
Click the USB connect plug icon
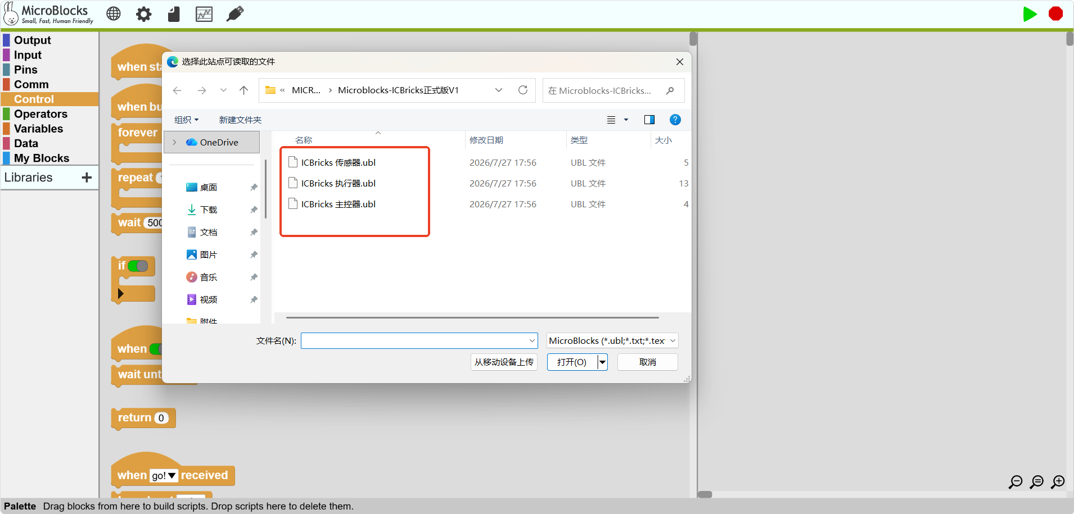[235, 13]
